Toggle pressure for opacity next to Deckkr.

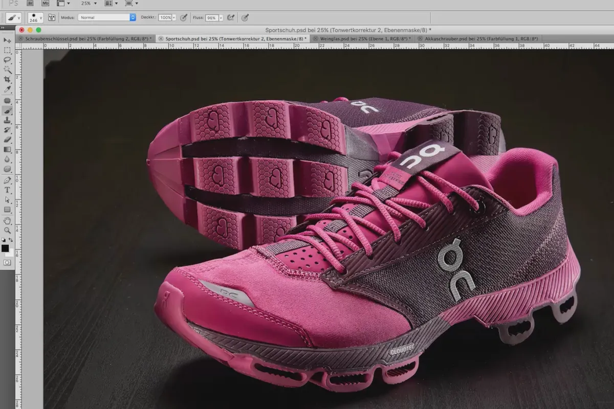pyautogui.click(x=183, y=17)
